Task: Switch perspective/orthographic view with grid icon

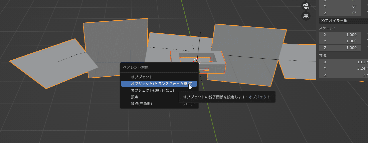Action: pyautogui.click(x=306, y=16)
